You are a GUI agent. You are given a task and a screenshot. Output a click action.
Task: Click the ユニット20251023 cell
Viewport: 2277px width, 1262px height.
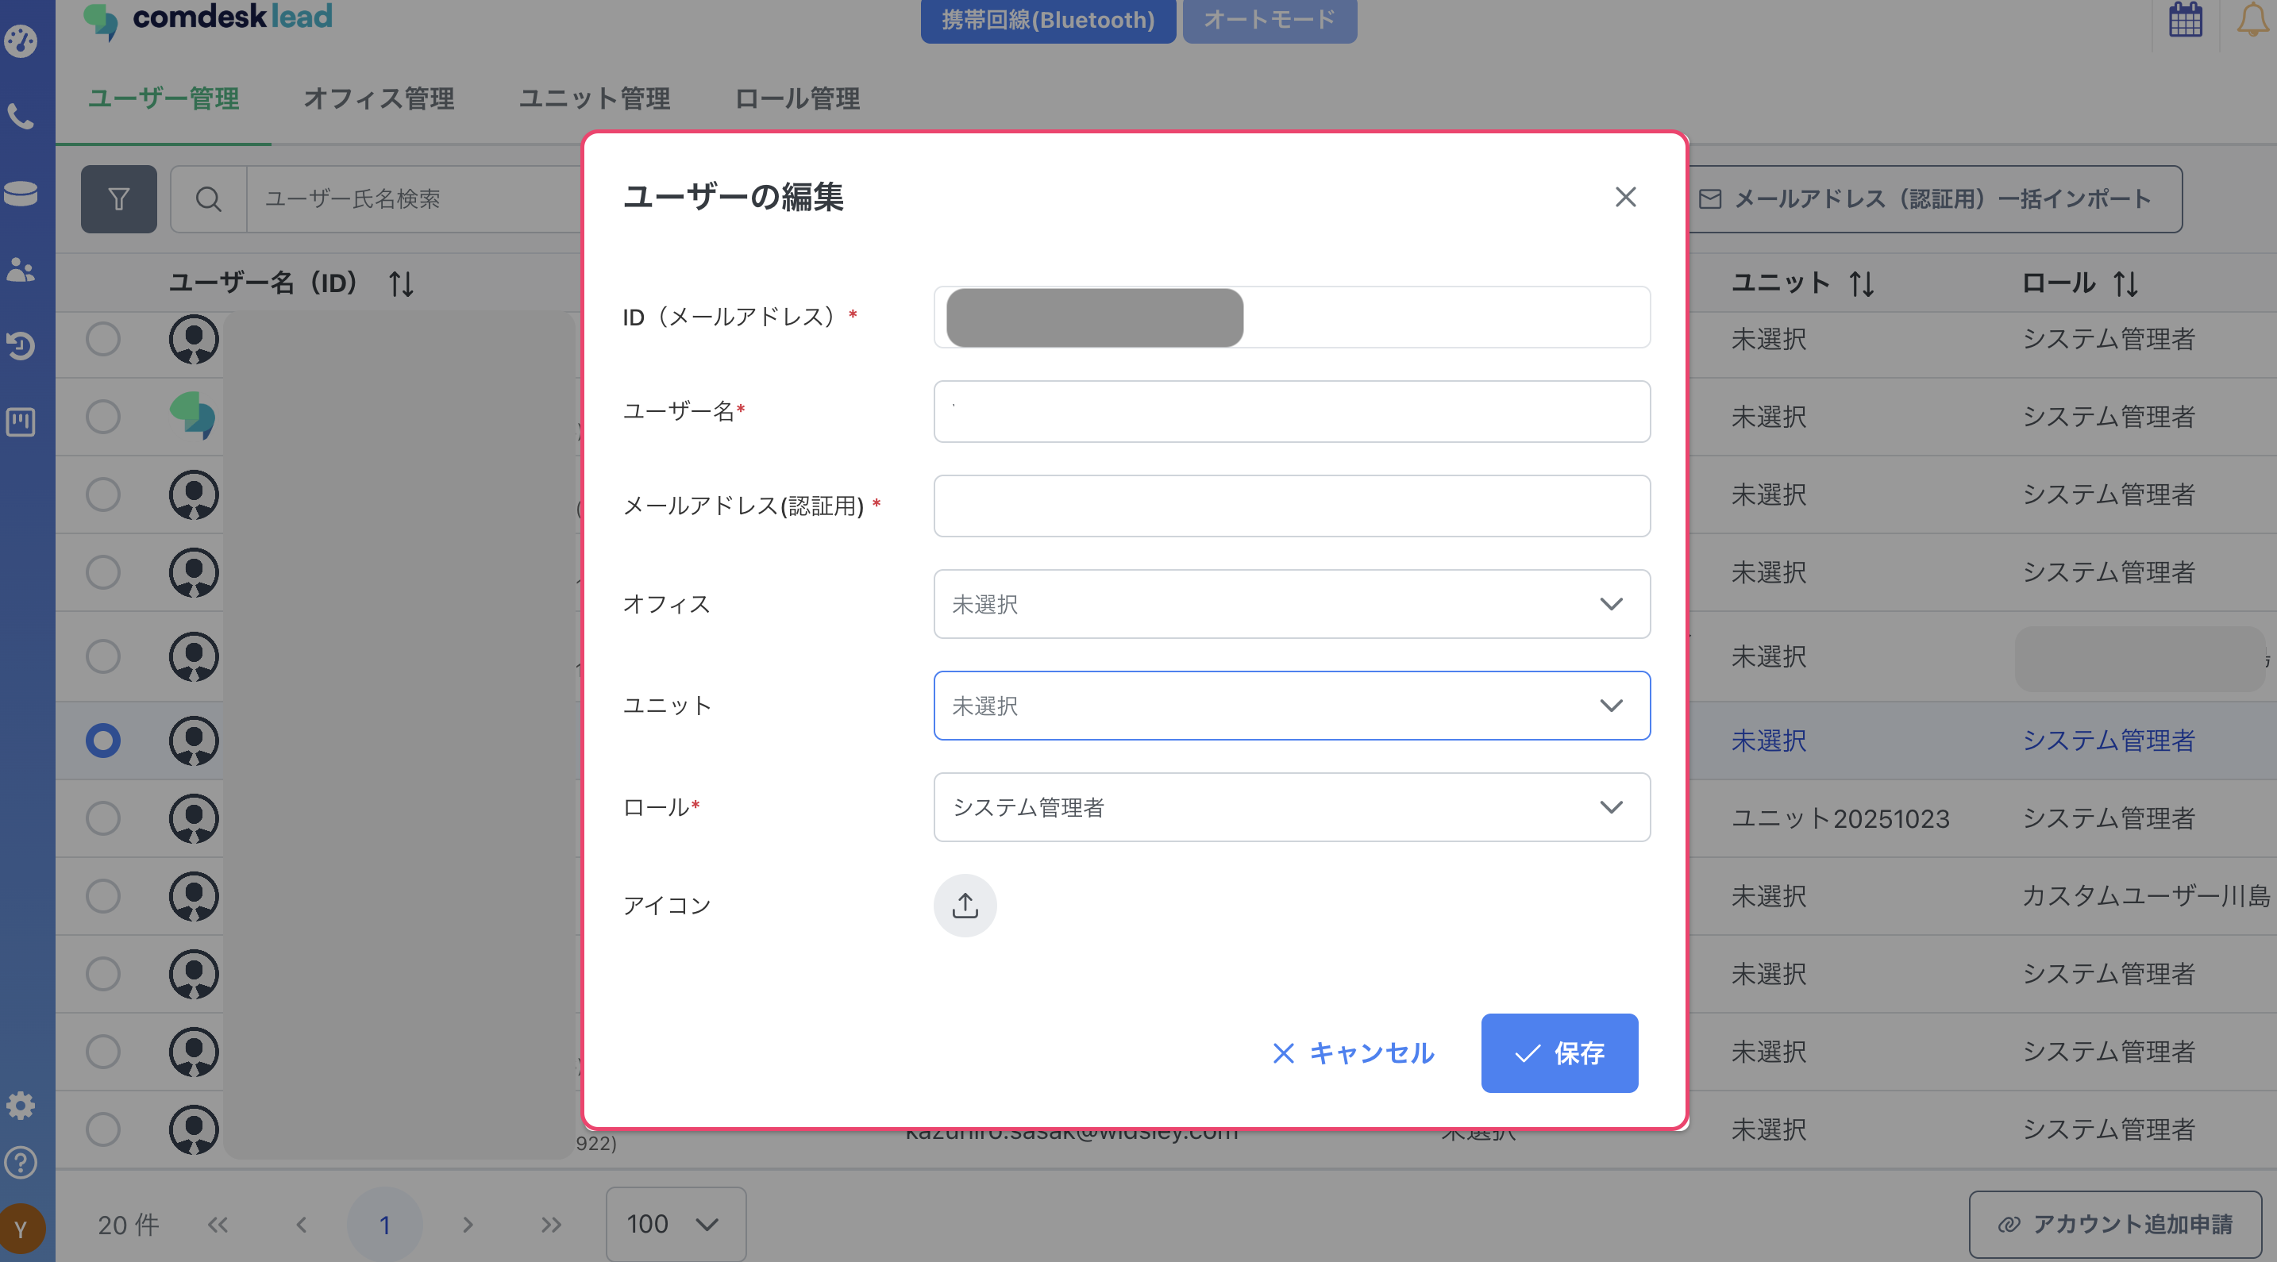click(1840, 818)
